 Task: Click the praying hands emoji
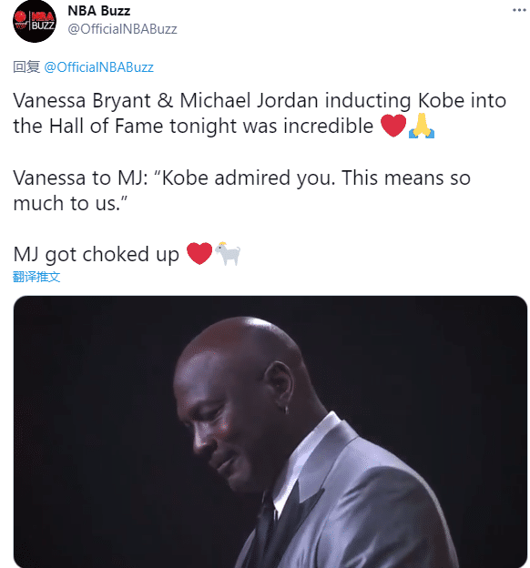tap(422, 126)
